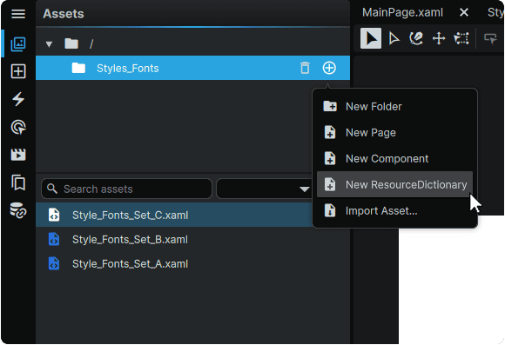Open the data binding database sidebar icon
Viewport: 505px width, 345px height.
pos(18,210)
